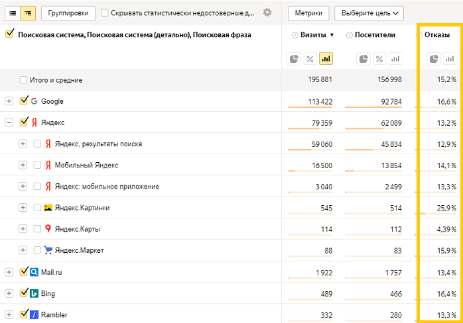Screen dimensions: 463x323
Task: Sort by Посетители column header
Action: (375, 35)
